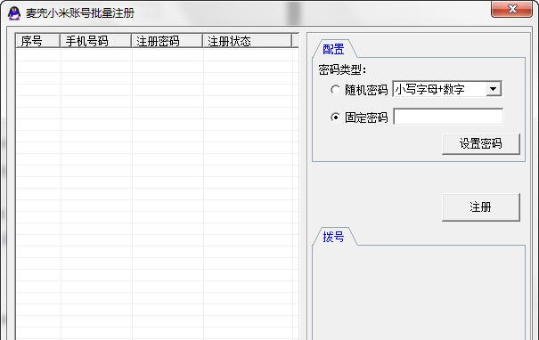Click the penguin app icon in title bar
Viewport: 539px width, 340px height.
tap(14, 13)
